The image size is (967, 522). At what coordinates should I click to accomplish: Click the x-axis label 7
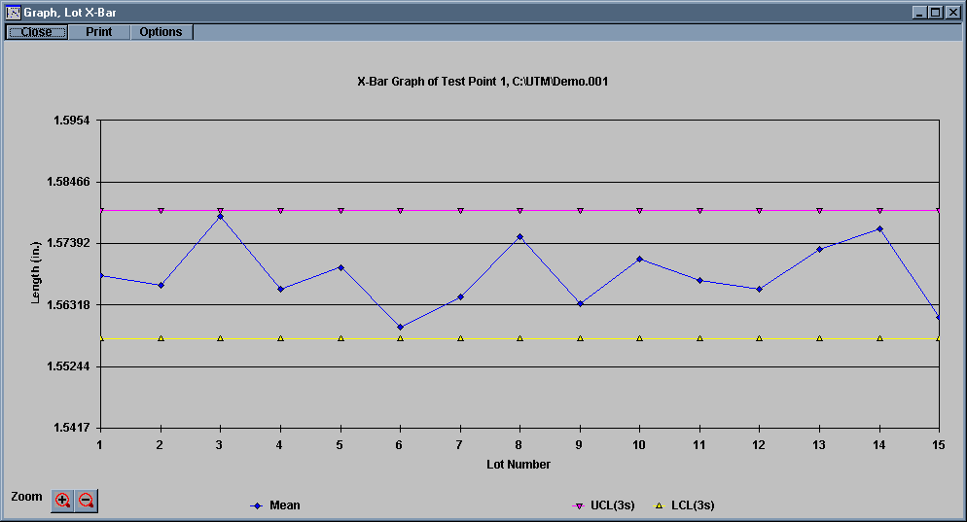pyautogui.click(x=459, y=445)
